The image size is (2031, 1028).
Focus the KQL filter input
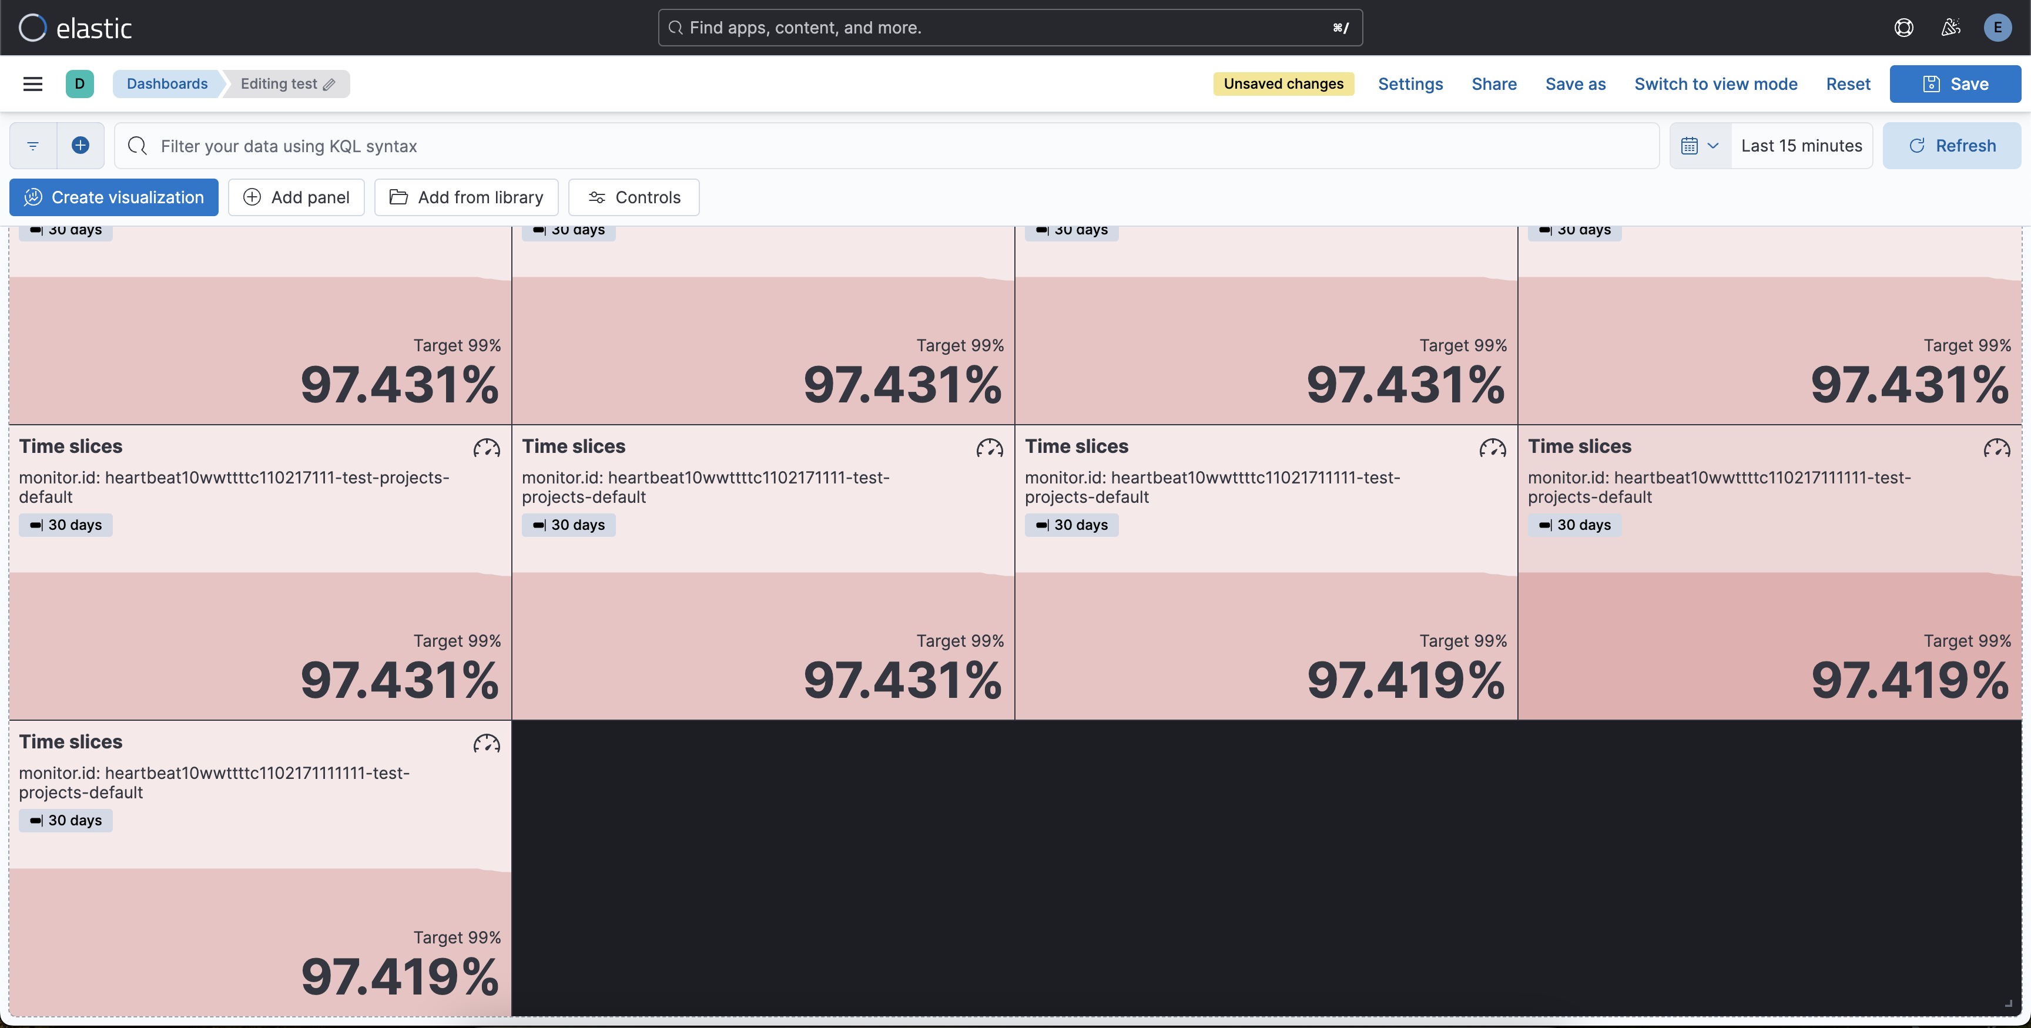(886, 146)
